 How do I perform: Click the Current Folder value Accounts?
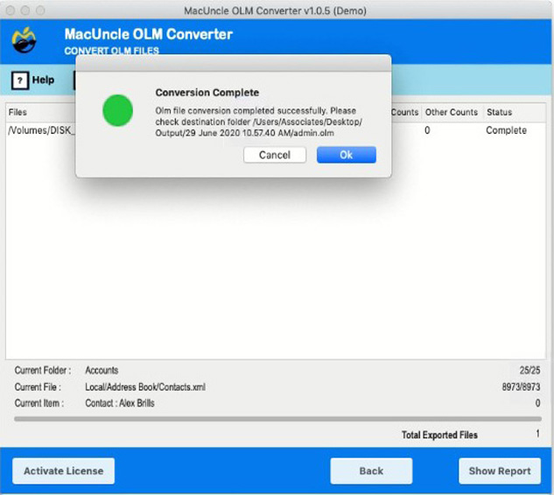(102, 370)
